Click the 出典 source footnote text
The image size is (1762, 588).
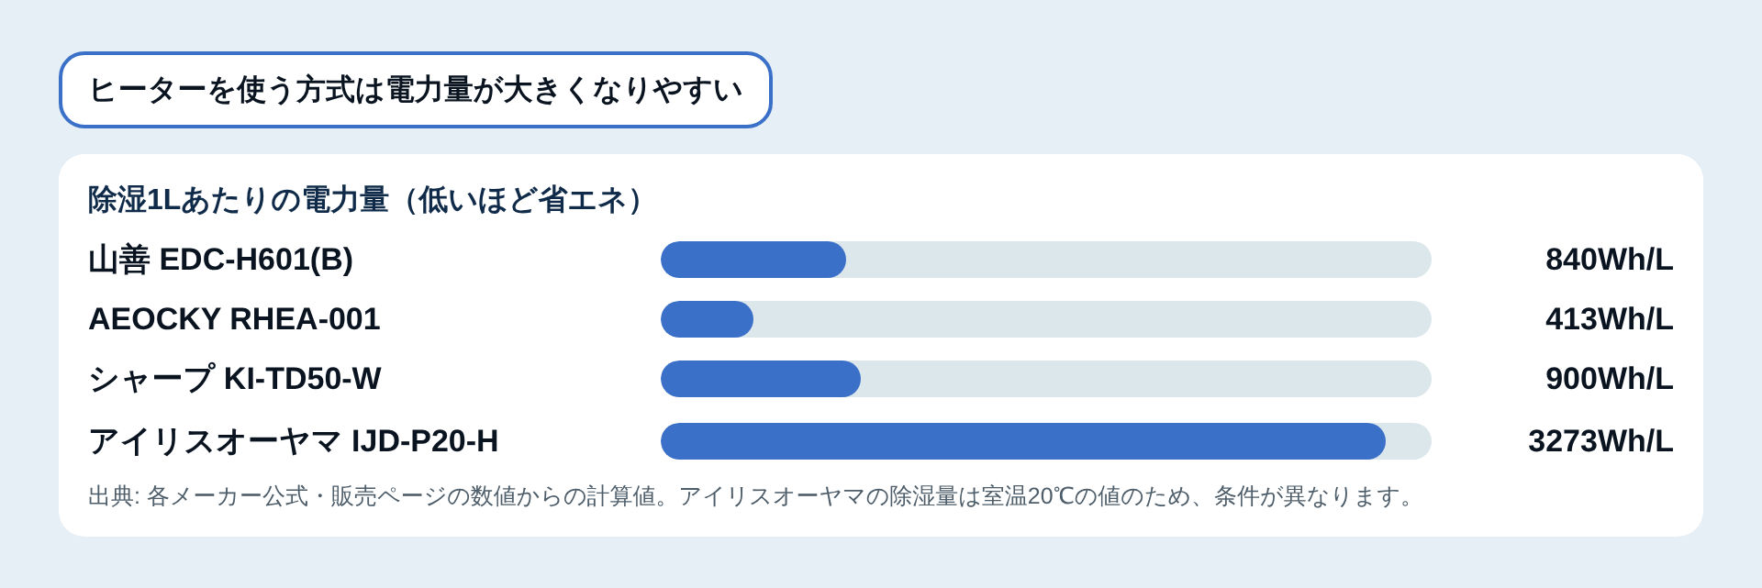coord(753,496)
